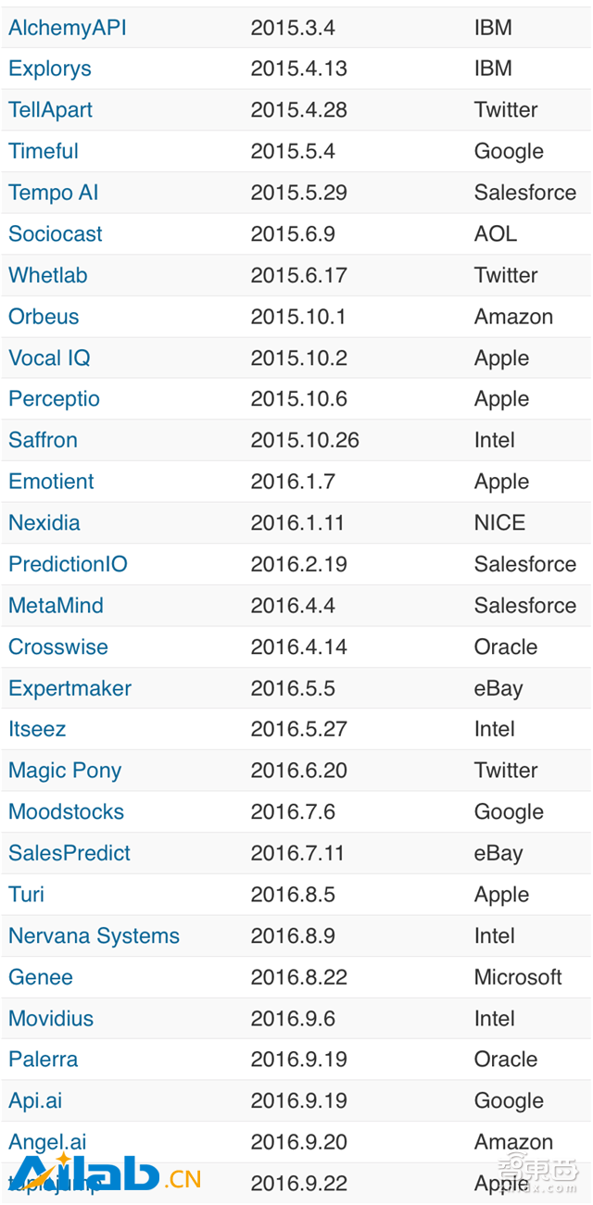Click the Orbeus link
The width and height of the screenshot is (593, 1205).
coord(44,316)
